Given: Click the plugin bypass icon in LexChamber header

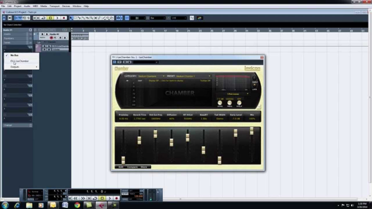Looking at the screenshot, I should click(x=115, y=62).
